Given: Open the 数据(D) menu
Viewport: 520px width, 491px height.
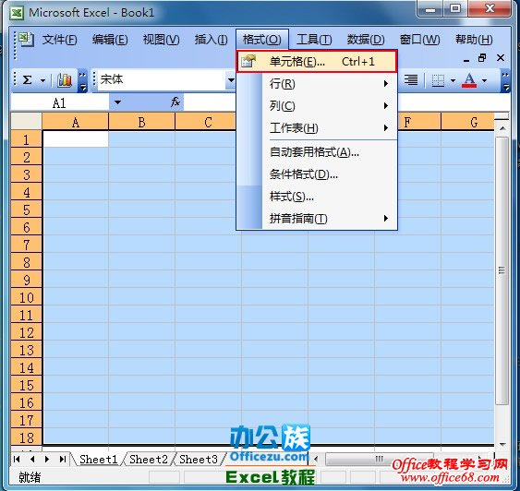Looking at the screenshot, I should [x=366, y=40].
